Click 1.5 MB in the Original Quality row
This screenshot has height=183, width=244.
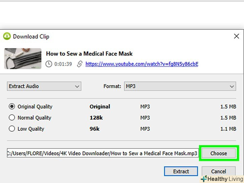coord(228,107)
